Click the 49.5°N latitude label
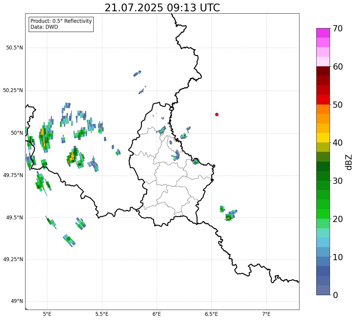Screen dimensions: 356x320 click(x=15, y=218)
